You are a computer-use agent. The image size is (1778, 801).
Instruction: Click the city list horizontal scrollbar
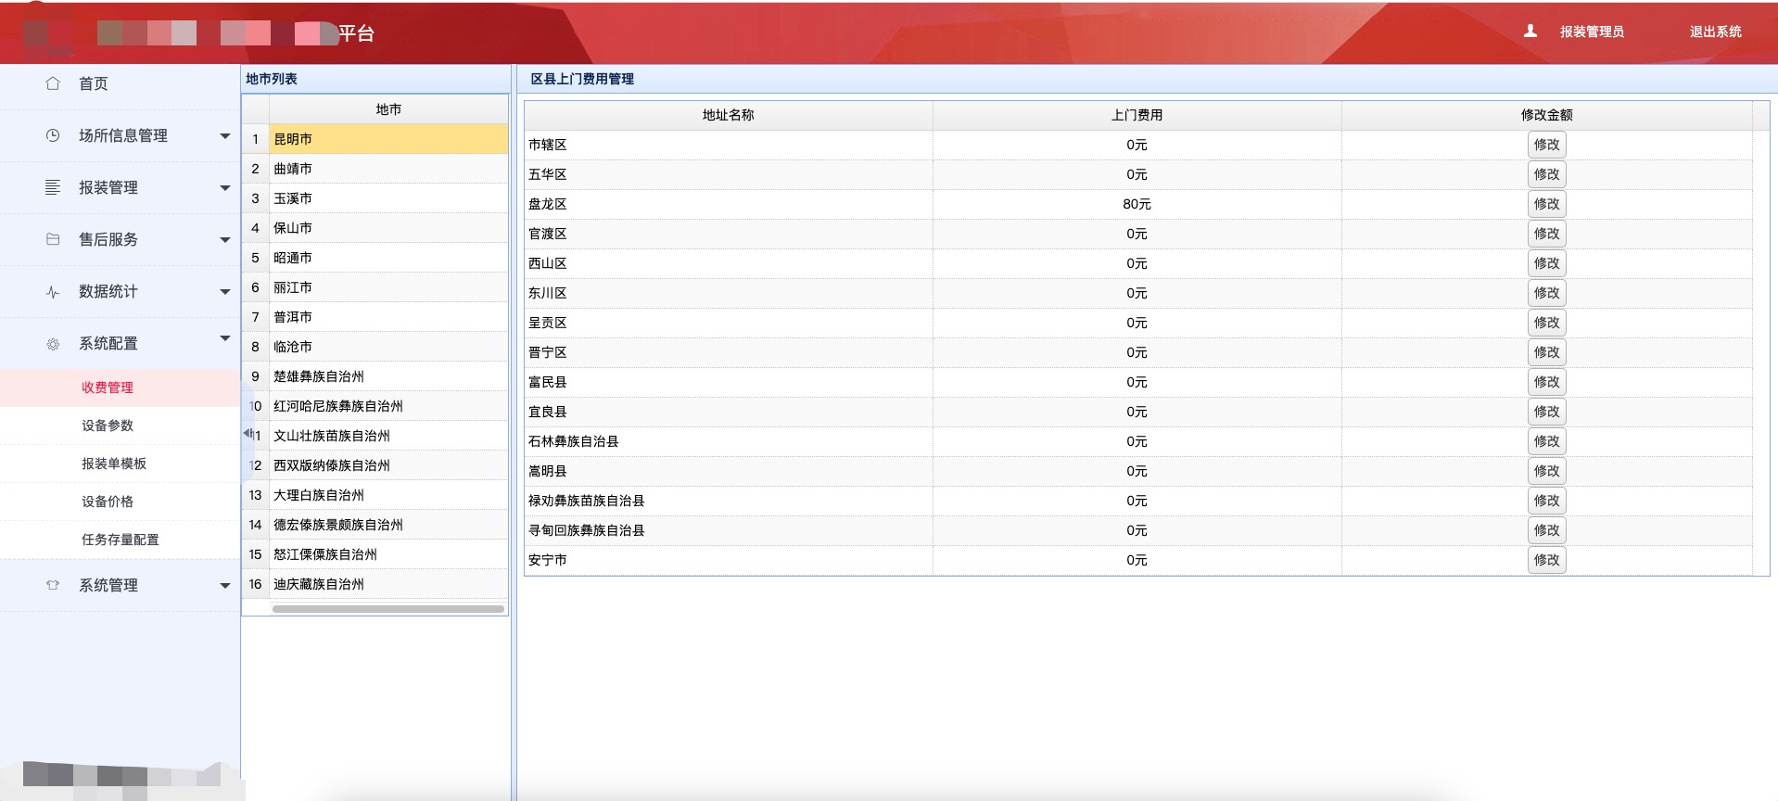point(388,609)
